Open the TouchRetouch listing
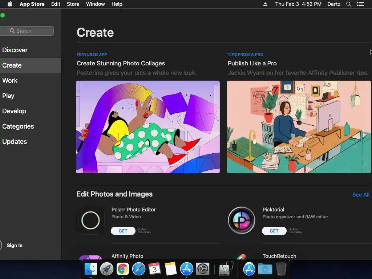Viewport: 372px width, 279px height. click(x=279, y=256)
